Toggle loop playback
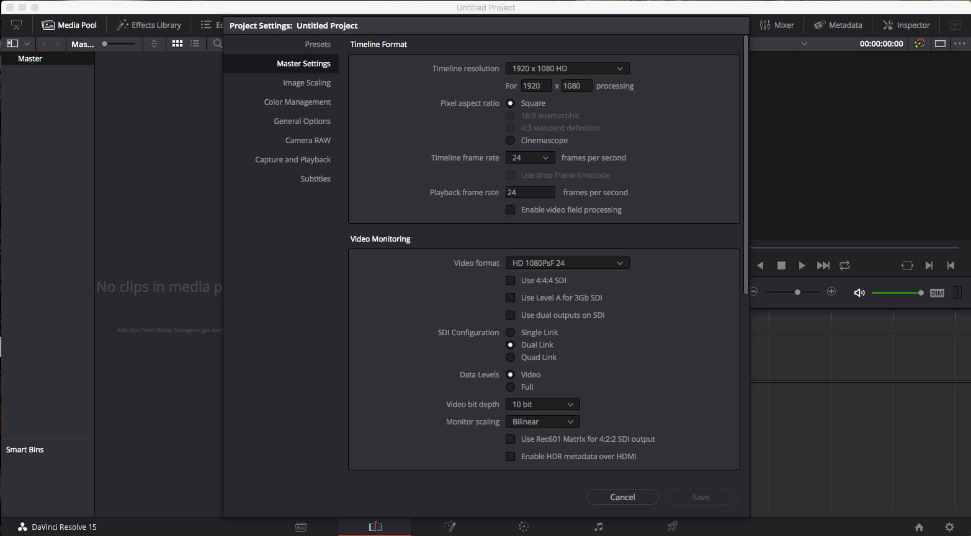 [x=844, y=265]
